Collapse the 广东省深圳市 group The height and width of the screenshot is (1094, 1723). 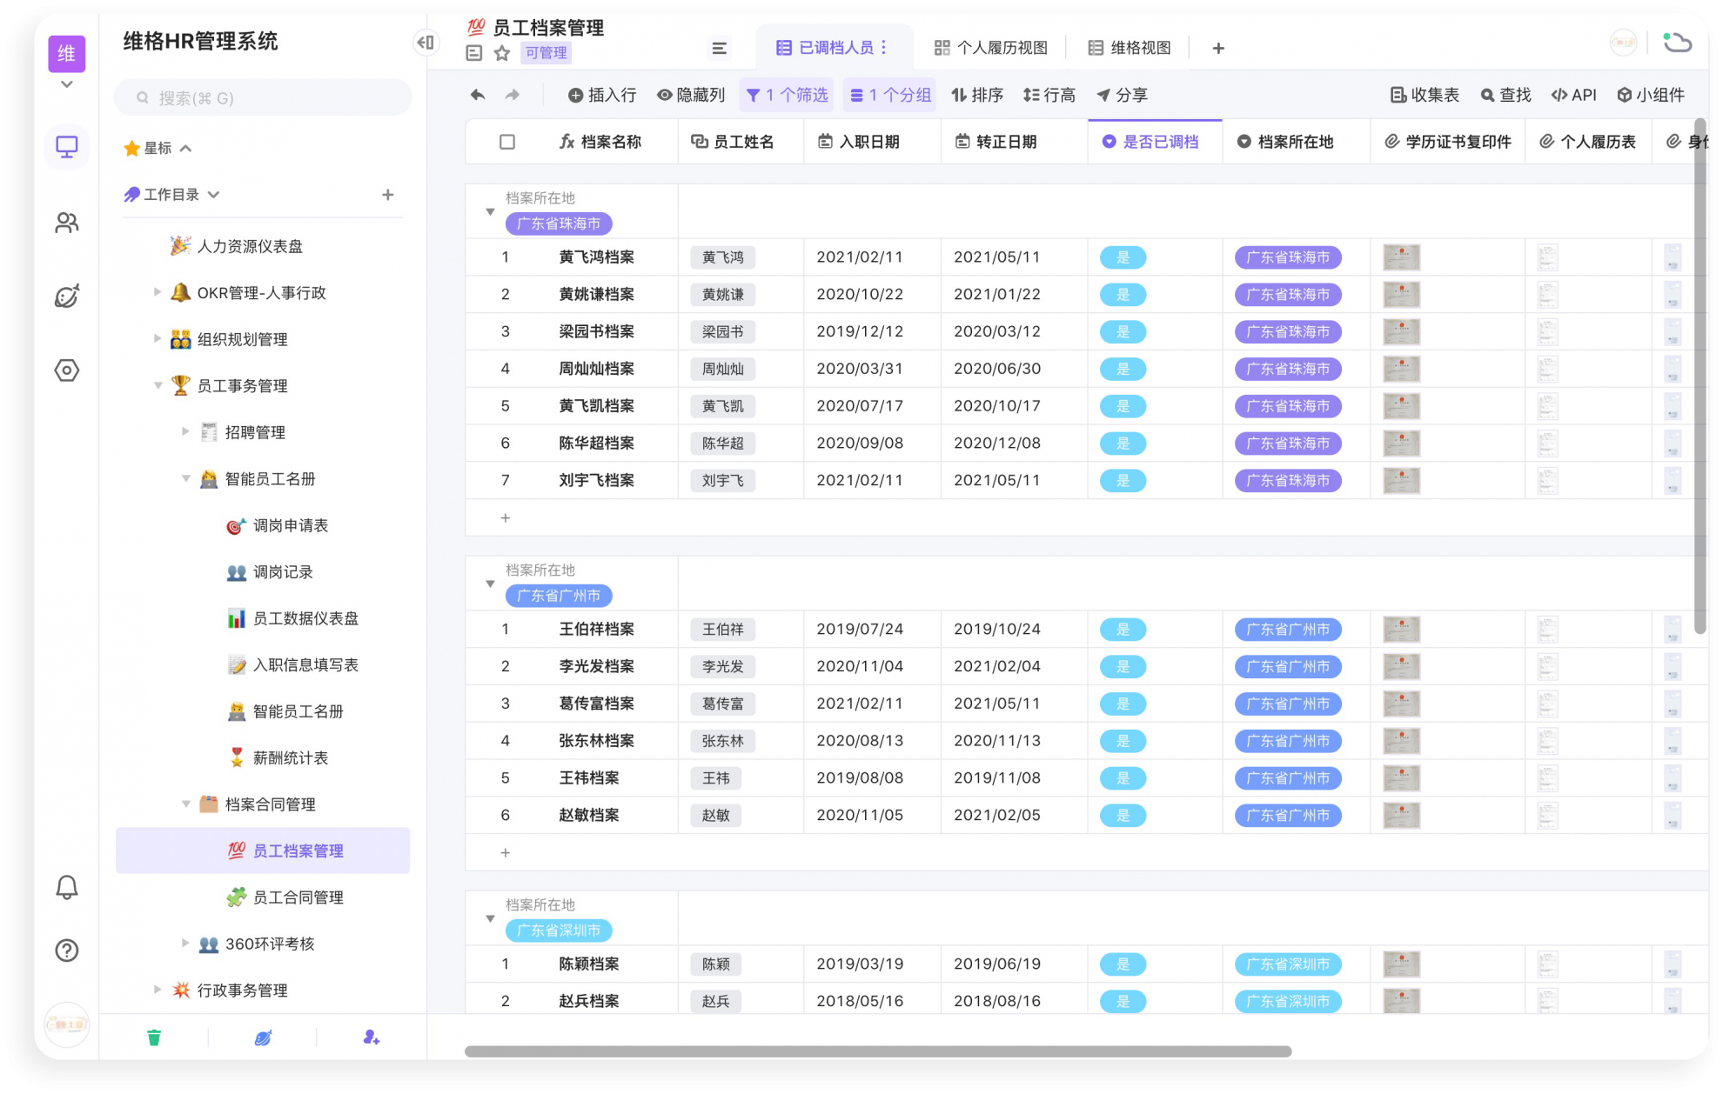490,918
